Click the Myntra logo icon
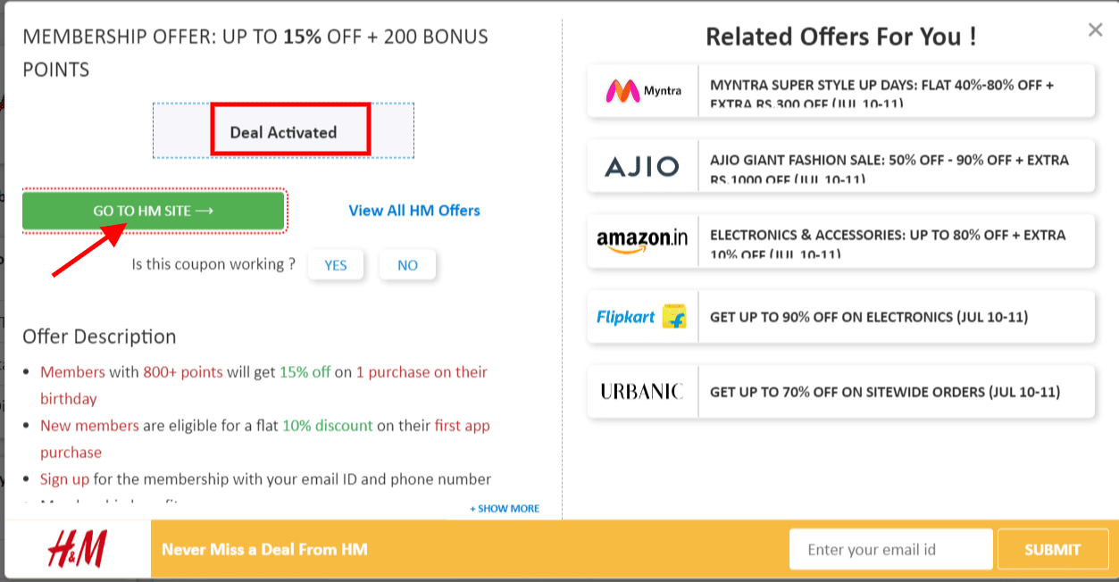Viewport: 1119px width, 582px height. coord(639,91)
